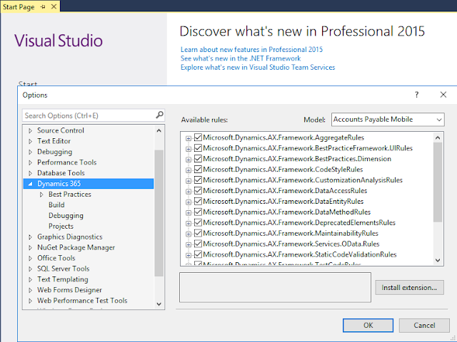Toggle StaticCodeValidationRules checkbox
Image resolution: width=457 pixels, height=342 pixels.
tap(199, 254)
